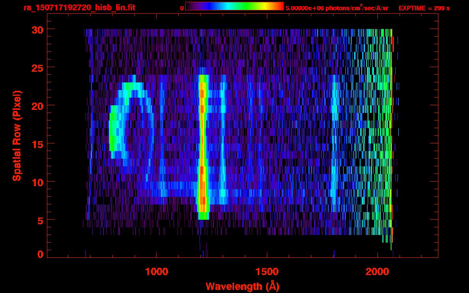469x293 pixels.
Task: Click the Spatial Row (Pixel) y-axis label
Action: (x=16, y=136)
